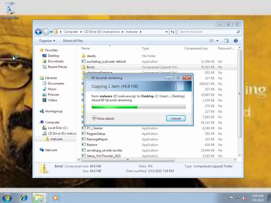
Task: Click the Password column header
Action: 227,48
